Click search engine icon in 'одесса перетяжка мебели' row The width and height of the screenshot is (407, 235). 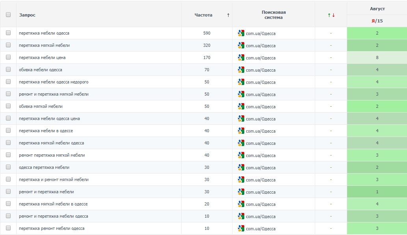point(241,168)
